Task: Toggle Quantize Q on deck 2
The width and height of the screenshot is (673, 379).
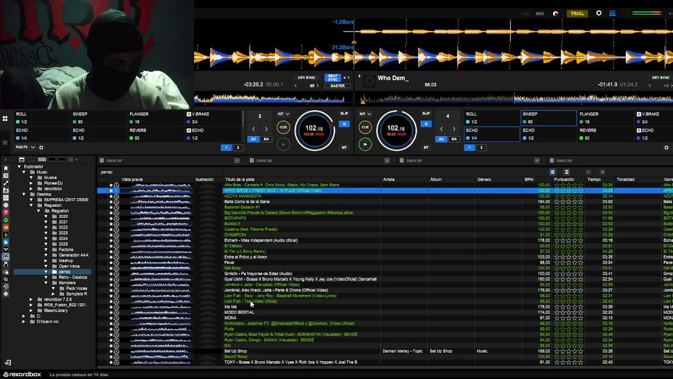Action: pos(426,124)
